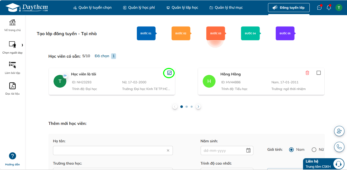The height and width of the screenshot is (170, 347).
Task: Expand the Chọn người dạy sidebar arrow
Action: coord(22,45)
